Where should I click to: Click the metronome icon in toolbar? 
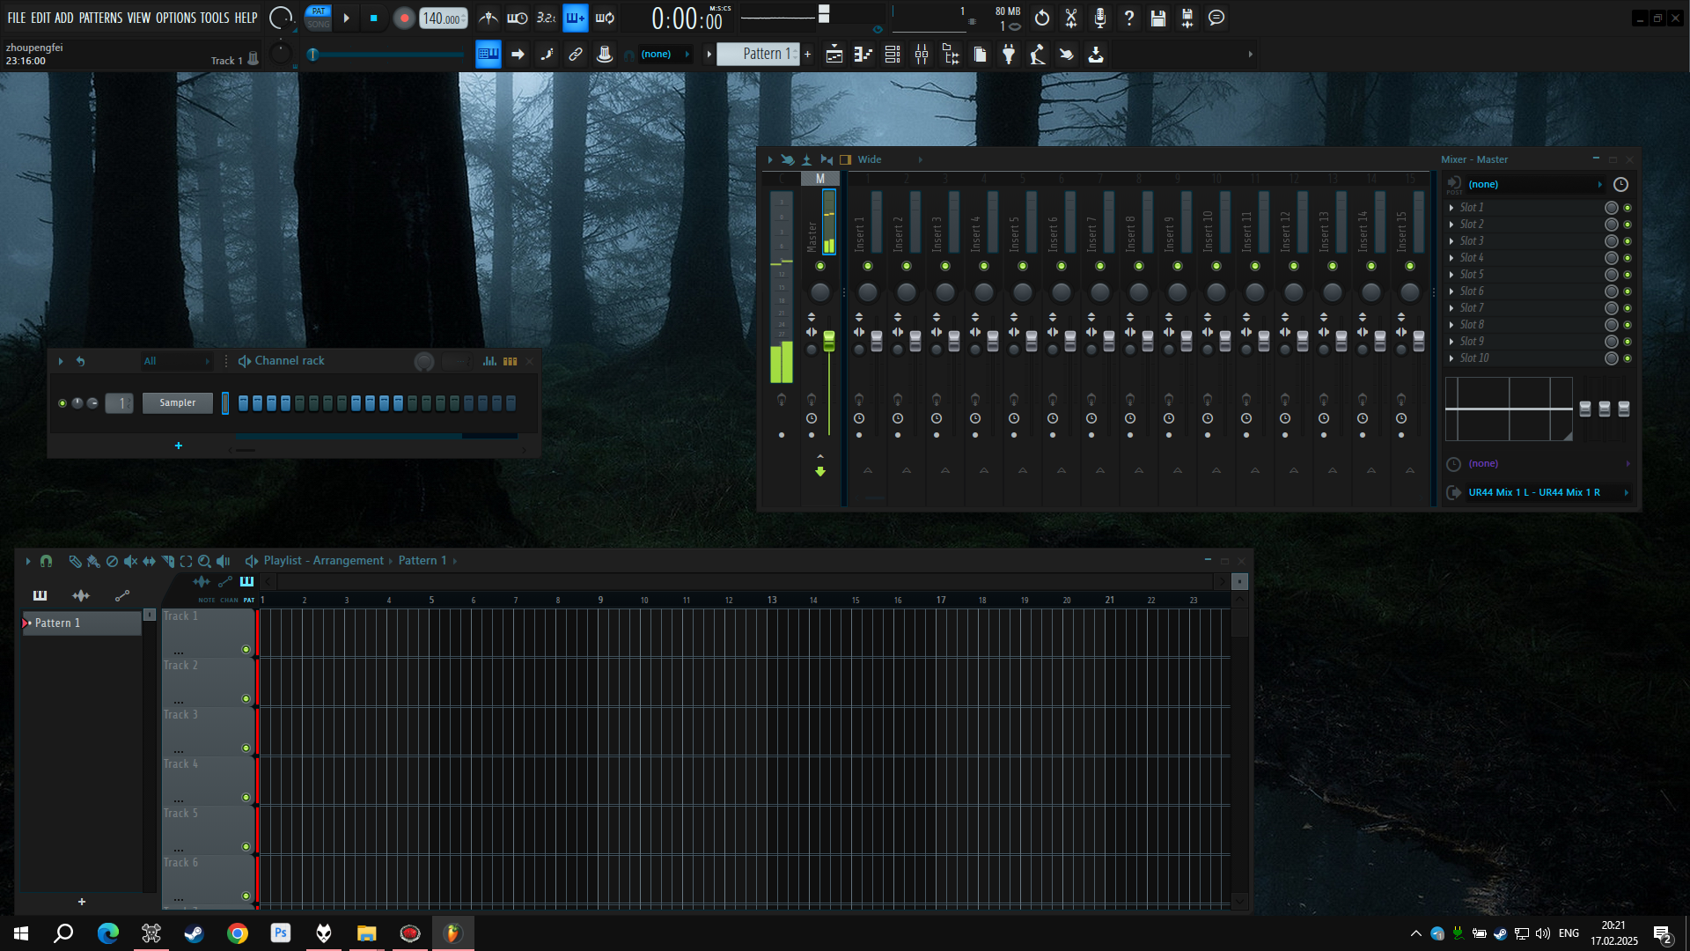[489, 18]
